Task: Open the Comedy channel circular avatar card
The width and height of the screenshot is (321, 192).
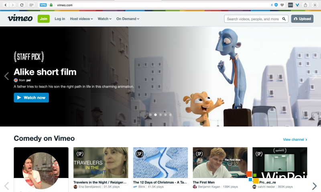Action: pos(41,170)
